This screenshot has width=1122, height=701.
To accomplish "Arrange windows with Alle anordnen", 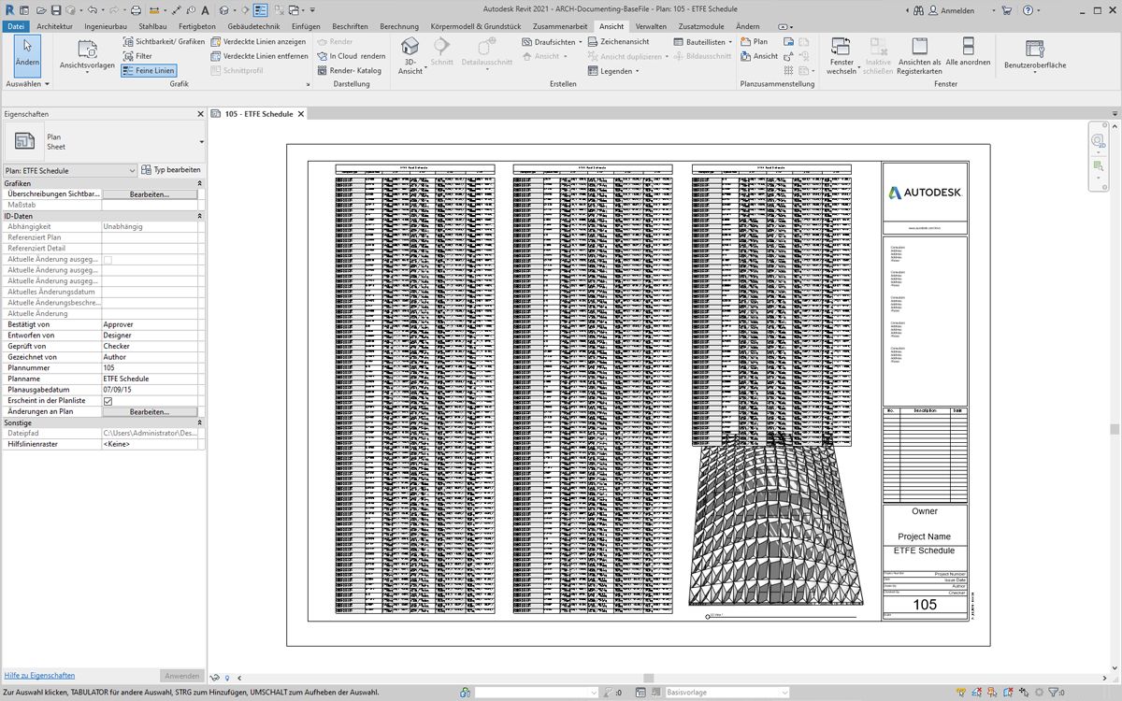I will (x=968, y=52).
